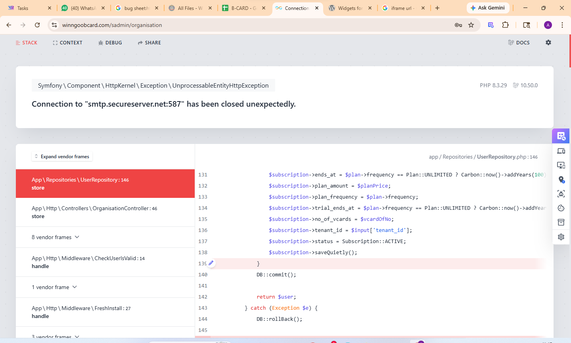Reload the current page

coord(37,25)
